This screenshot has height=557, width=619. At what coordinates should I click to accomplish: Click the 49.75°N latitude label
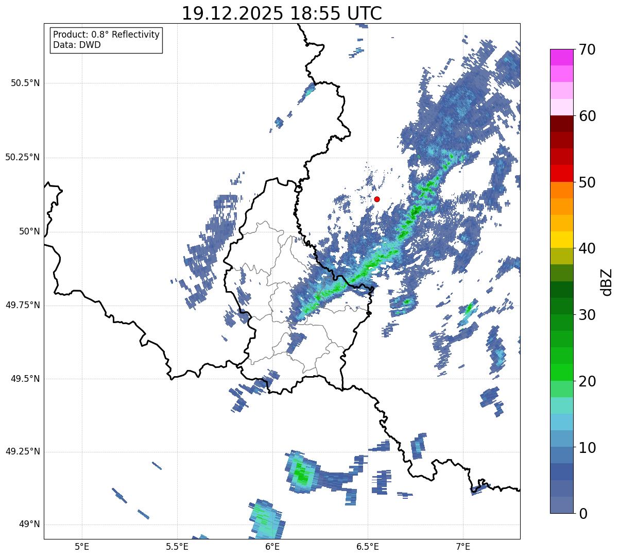pos(23,305)
